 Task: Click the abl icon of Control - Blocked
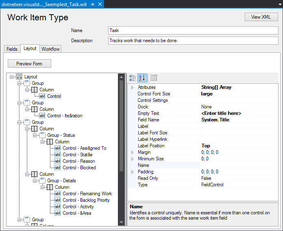(x=57, y=168)
